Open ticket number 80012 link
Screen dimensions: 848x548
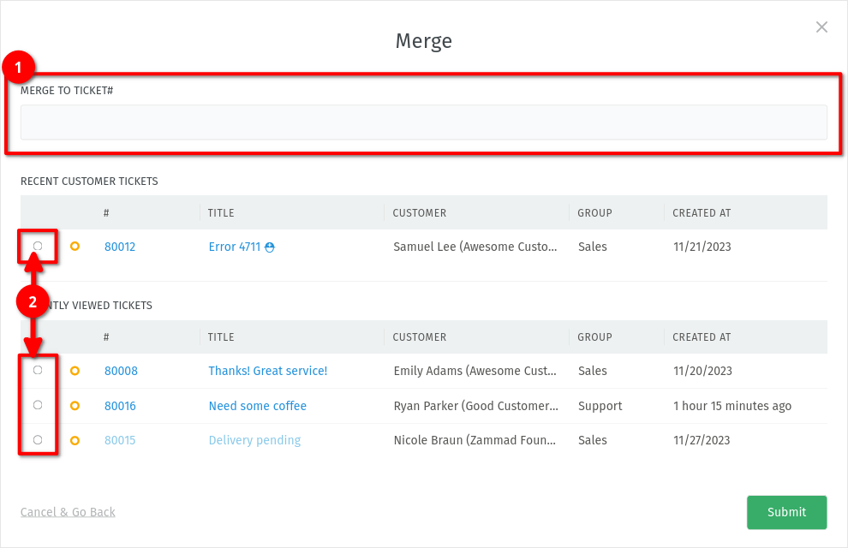click(120, 247)
